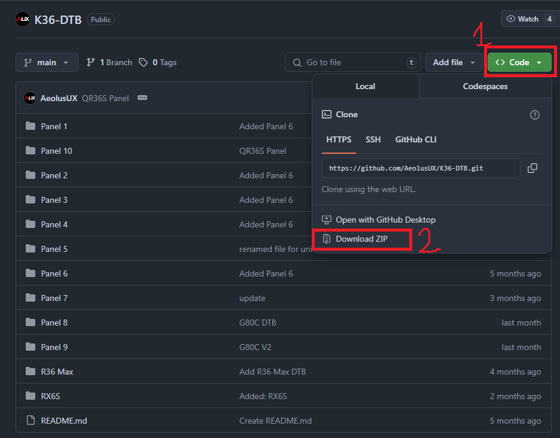Viewport: 560px width, 438px height.
Task: Choose Open with GitHub Desktop
Action: click(x=379, y=220)
